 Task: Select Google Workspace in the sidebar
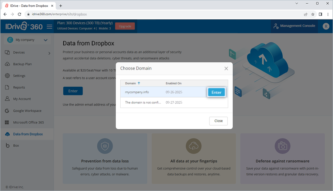pos(27,111)
